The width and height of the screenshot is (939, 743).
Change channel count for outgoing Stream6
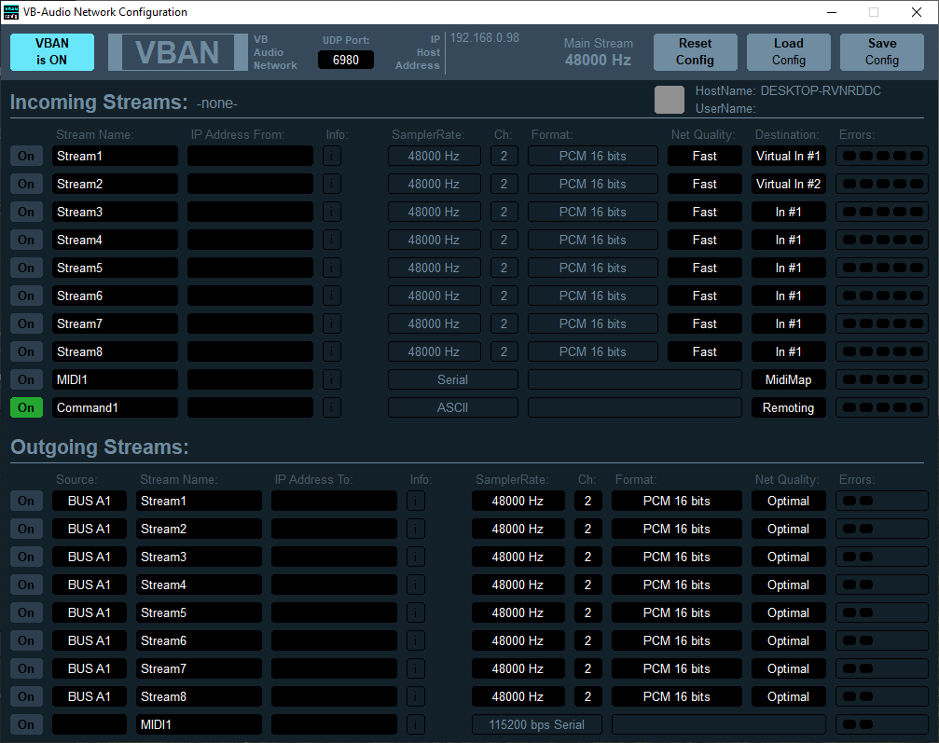click(x=587, y=640)
